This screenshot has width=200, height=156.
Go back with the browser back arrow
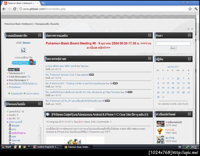(4, 9)
